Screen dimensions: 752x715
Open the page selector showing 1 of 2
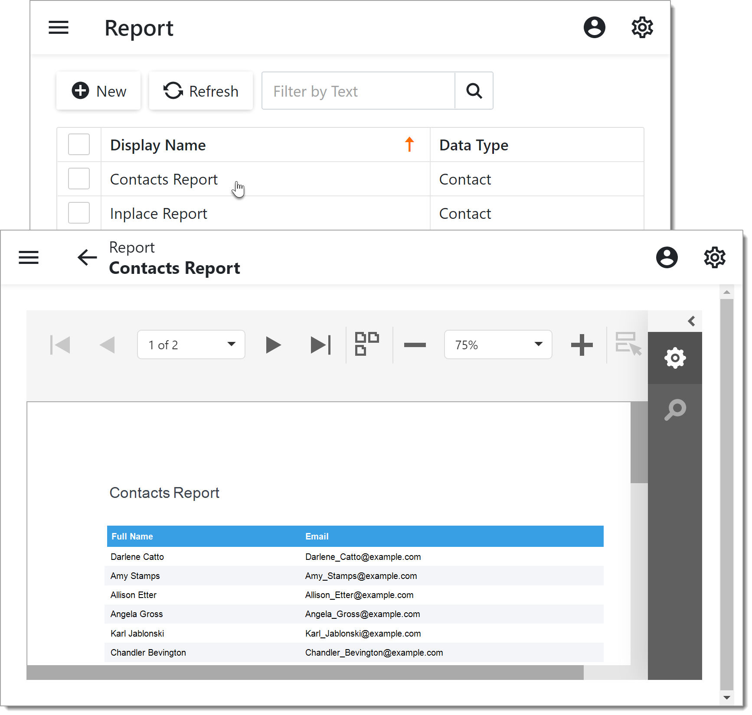tap(191, 345)
